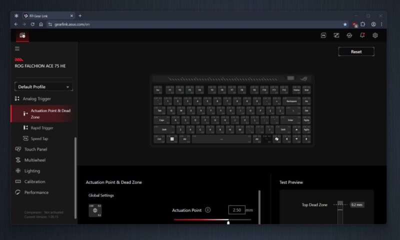Image resolution: width=400 pixels, height=240 pixels.
Task: Open the tab search asterisk button
Action: tap(16, 16)
